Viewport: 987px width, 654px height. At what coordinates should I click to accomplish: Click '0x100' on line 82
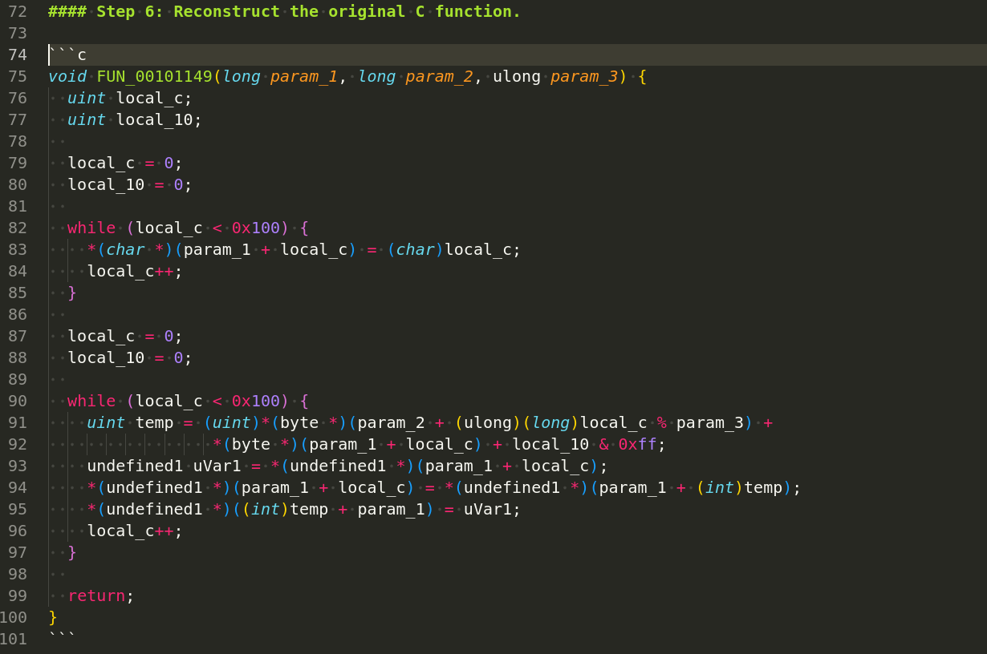pyautogui.click(x=256, y=228)
